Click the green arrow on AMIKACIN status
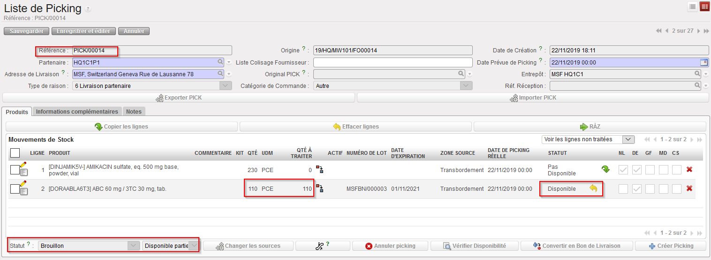Screen dimensions: 711x260 coord(605,170)
